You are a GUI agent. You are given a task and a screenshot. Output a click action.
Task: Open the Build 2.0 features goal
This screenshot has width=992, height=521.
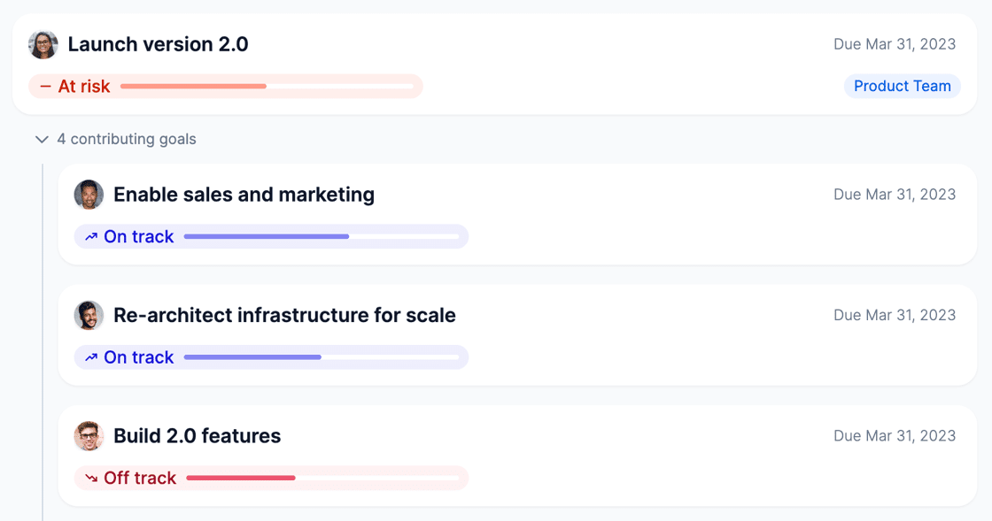coord(197,436)
